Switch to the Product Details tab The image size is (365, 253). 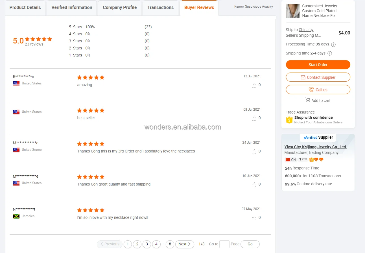[x=25, y=8]
